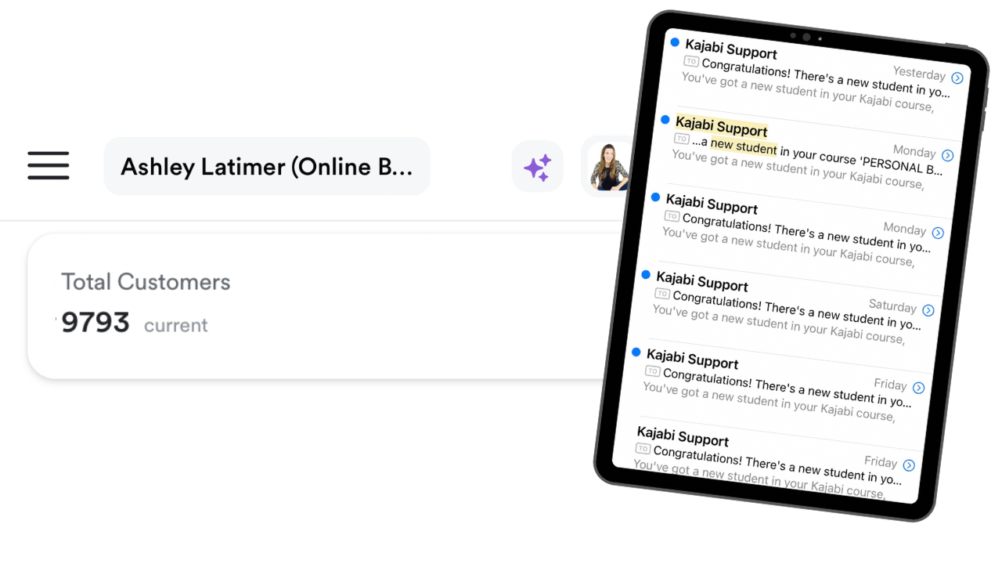Image resolution: width=1002 pixels, height=564 pixels.
Task: Open the Congratulations subject of the Yesterday email
Action: click(x=826, y=77)
